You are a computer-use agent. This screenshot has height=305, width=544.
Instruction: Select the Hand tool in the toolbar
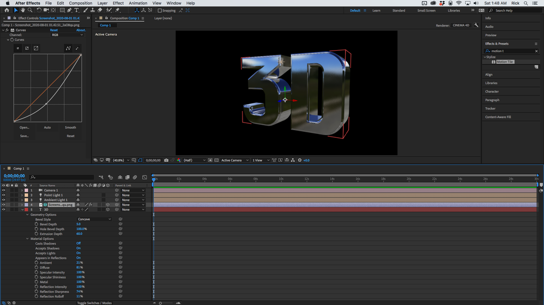(23, 10)
